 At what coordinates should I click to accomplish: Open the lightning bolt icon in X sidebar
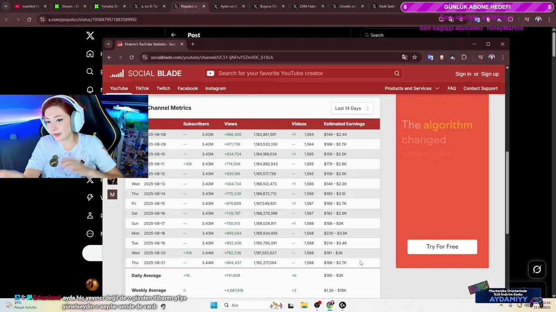click(90, 197)
